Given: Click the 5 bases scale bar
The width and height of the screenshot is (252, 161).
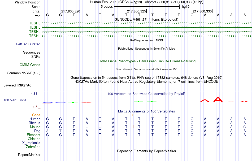Looking at the screenshot, I should [147, 7].
